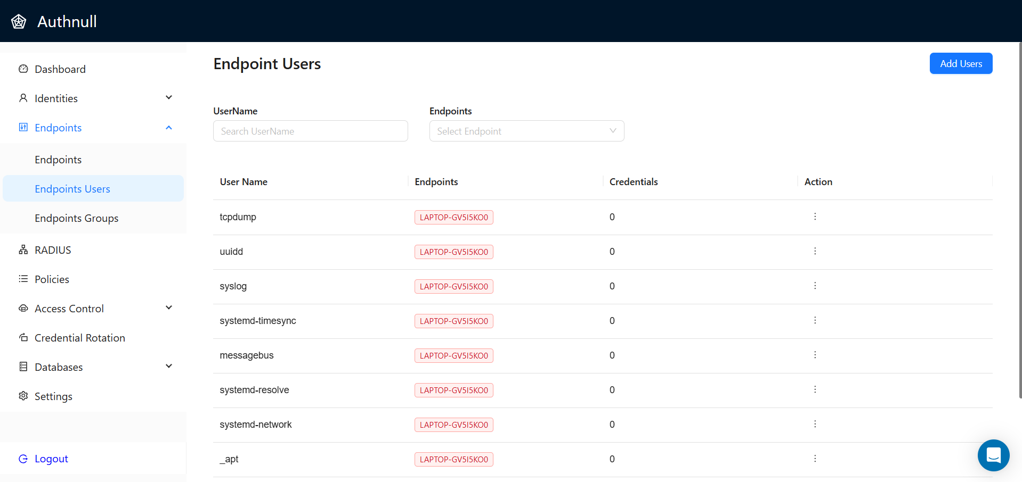
Task: Collapse the Endpoints section
Action: (x=168, y=127)
